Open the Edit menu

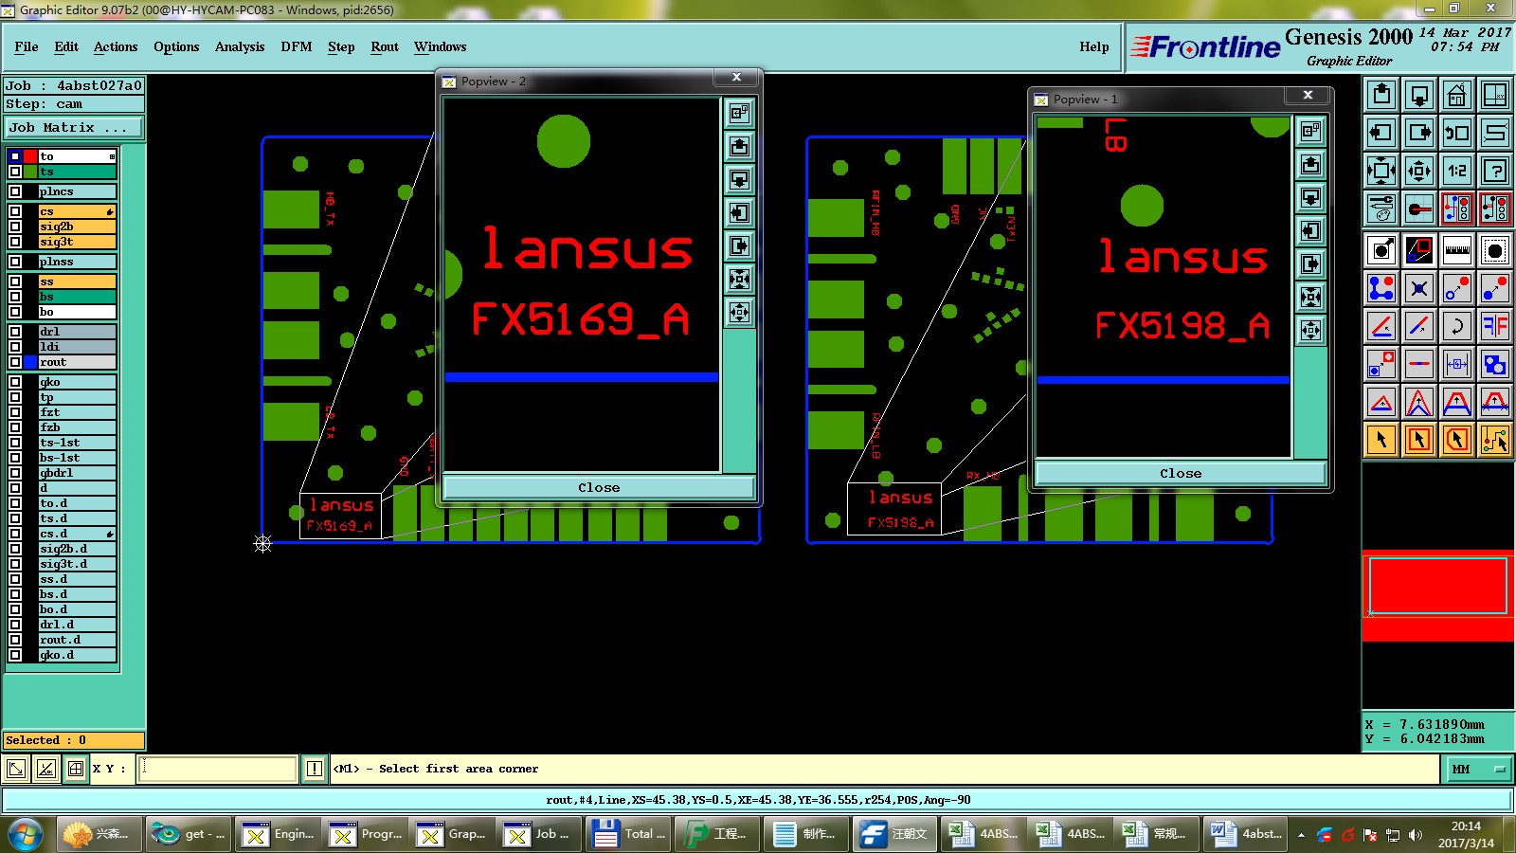pos(66,46)
